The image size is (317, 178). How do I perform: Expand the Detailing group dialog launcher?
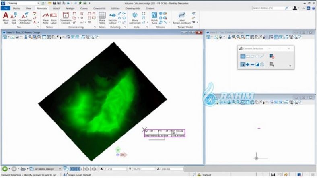tap(125, 27)
